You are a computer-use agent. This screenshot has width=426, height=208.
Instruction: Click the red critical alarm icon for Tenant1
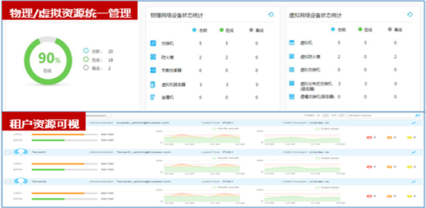tap(369, 167)
